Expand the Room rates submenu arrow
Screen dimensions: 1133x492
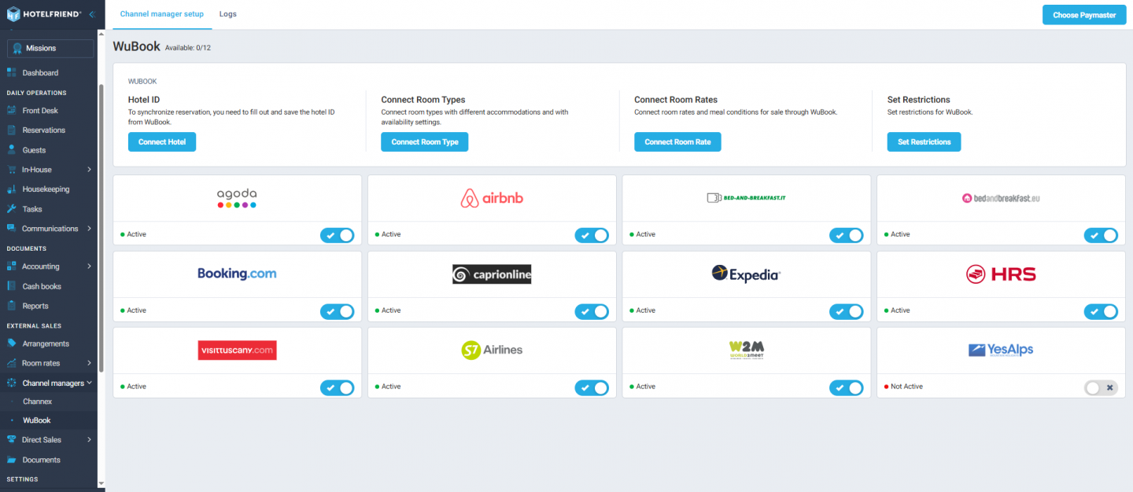89,363
